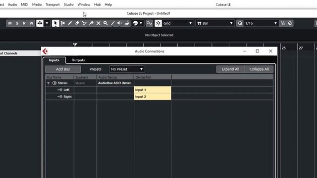
Task: Click bar 27 on the ruler
Action: pos(301,48)
